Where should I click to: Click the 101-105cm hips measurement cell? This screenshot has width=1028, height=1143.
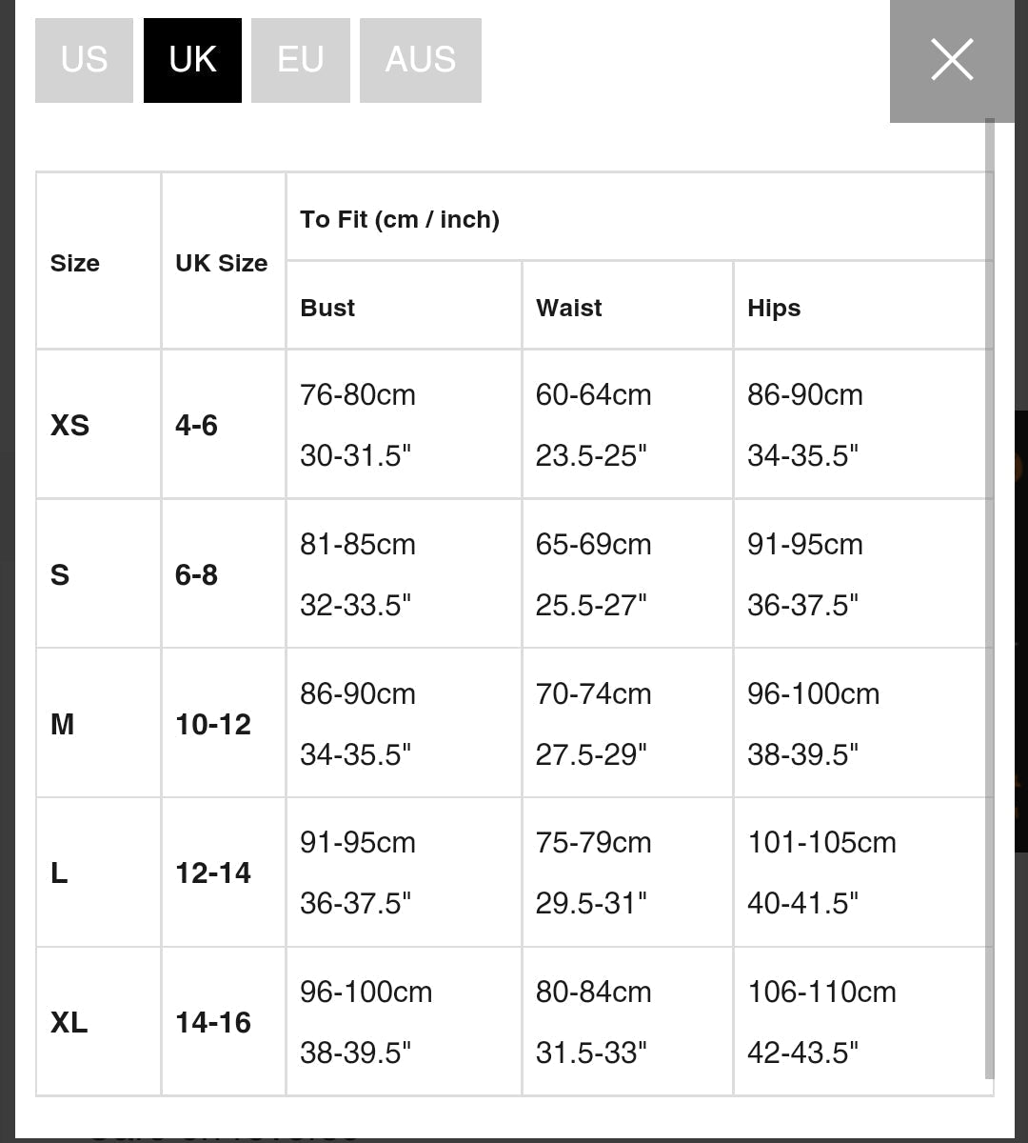[821, 843]
